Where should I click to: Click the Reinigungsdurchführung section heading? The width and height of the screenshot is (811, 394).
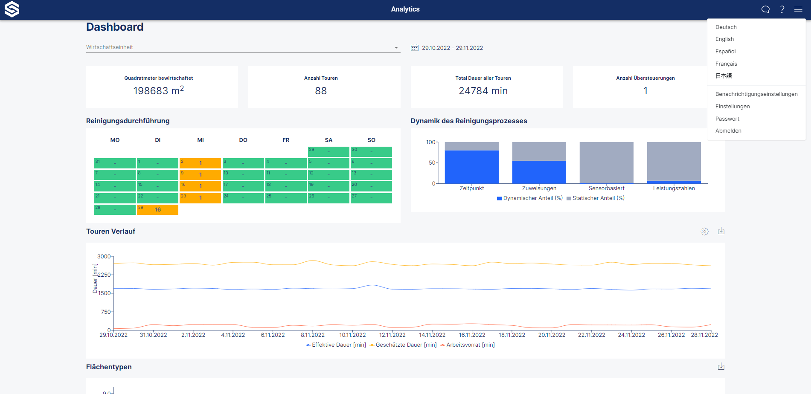pos(128,121)
